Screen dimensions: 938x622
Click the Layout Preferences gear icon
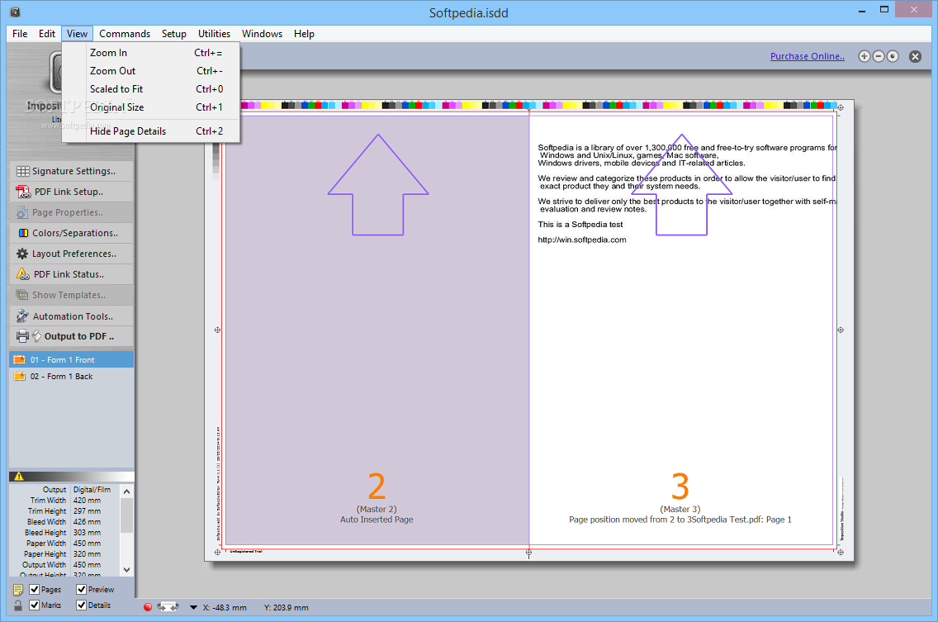pyautogui.click(x=23, y=254)
